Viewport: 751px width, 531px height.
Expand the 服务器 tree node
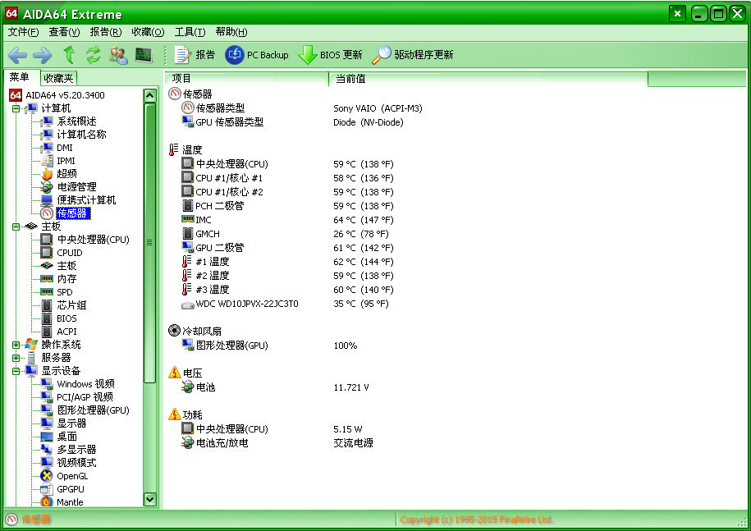[16, 358]
